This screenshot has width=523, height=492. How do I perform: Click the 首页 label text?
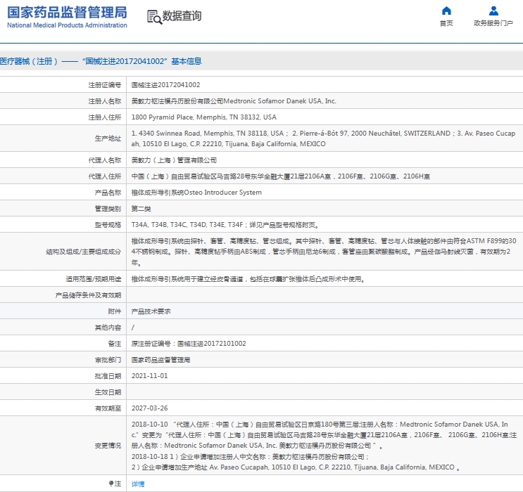[446, 23]
